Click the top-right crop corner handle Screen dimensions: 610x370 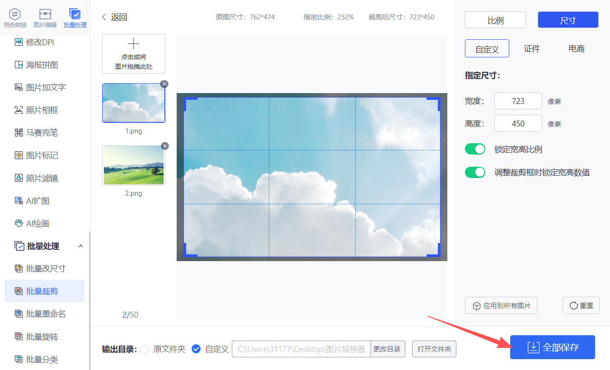[434, 104]
